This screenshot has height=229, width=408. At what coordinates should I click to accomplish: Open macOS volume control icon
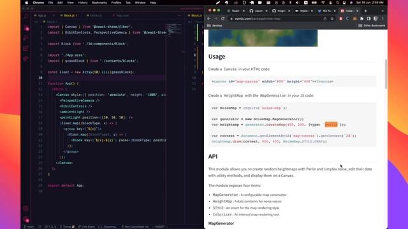point(298,3)
